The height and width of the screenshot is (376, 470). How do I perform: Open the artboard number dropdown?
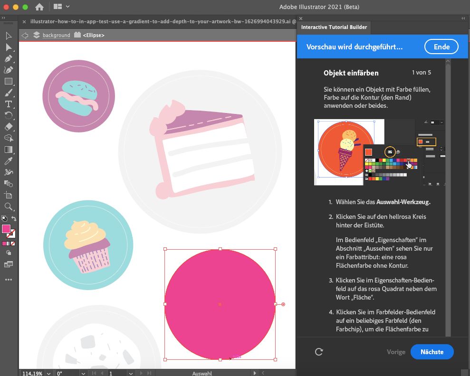[131, 373]
